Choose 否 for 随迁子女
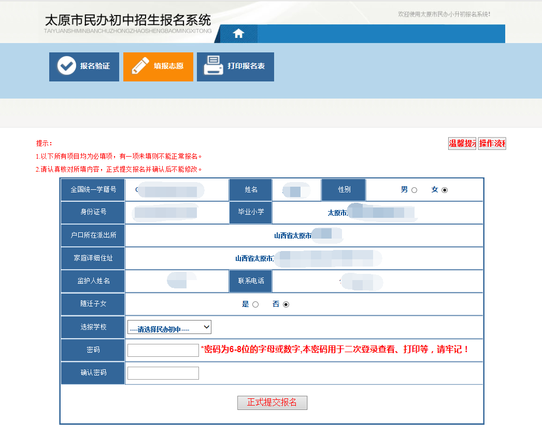The width and height of the screenshot is (542, 445). click(286, 304)
